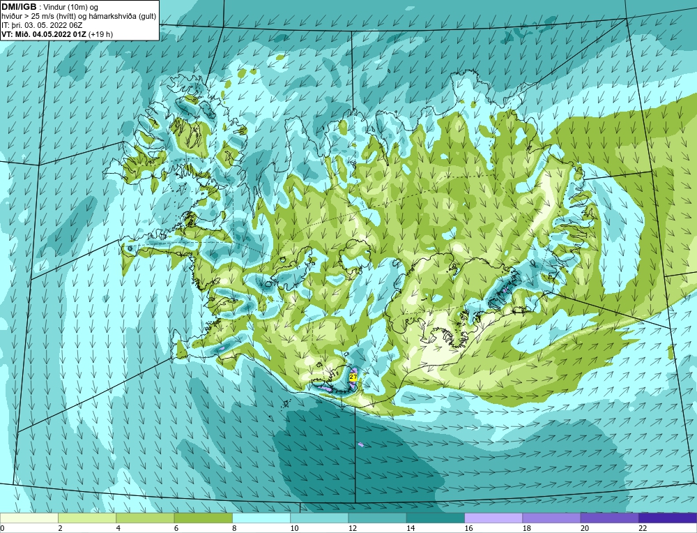This screenshot has width=697, height=533.
Task: Click the legend value 16
Action: coord(468,528)
